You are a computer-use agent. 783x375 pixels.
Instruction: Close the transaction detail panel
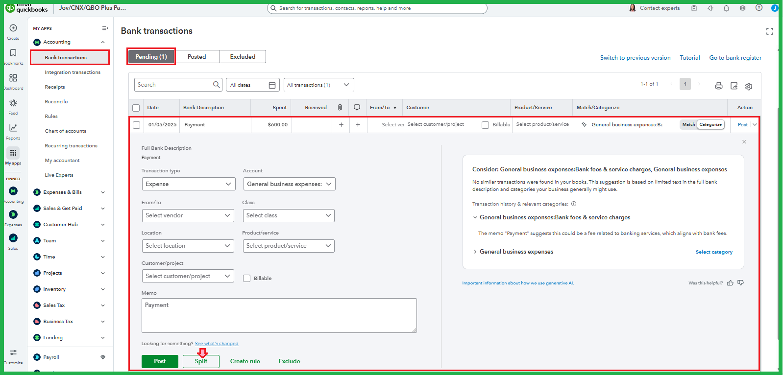tap(744, 142)
